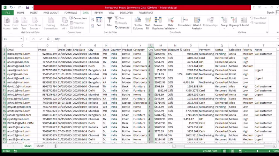Viewport: 279px width, 156px height.
Task: Click Sort Z to A icon
Action: pyautogui.click(x=93, y=26)
